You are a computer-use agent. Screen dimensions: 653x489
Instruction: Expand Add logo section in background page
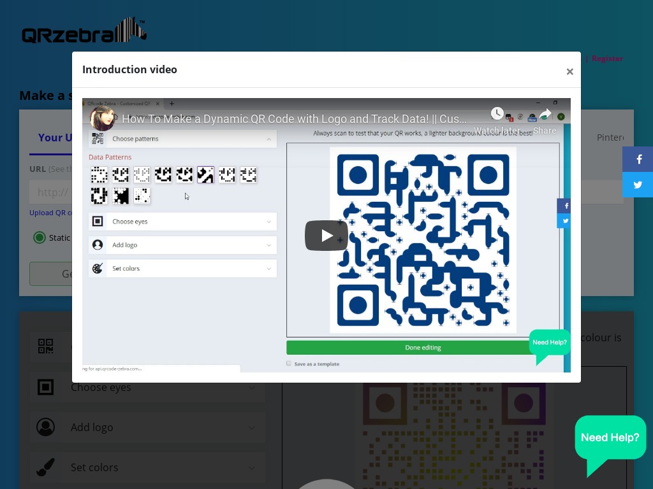147,427
